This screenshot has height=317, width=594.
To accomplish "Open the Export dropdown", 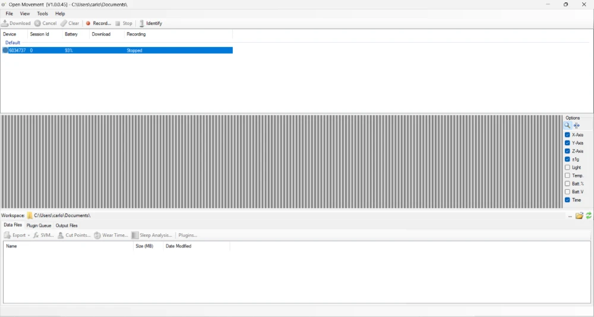I will (x=17, y=235).
